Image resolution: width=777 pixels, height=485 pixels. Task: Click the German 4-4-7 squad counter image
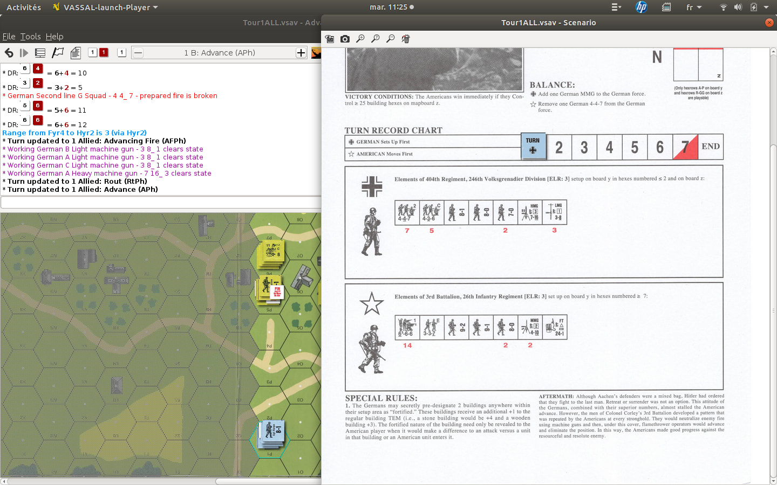[x=407, y=212]
